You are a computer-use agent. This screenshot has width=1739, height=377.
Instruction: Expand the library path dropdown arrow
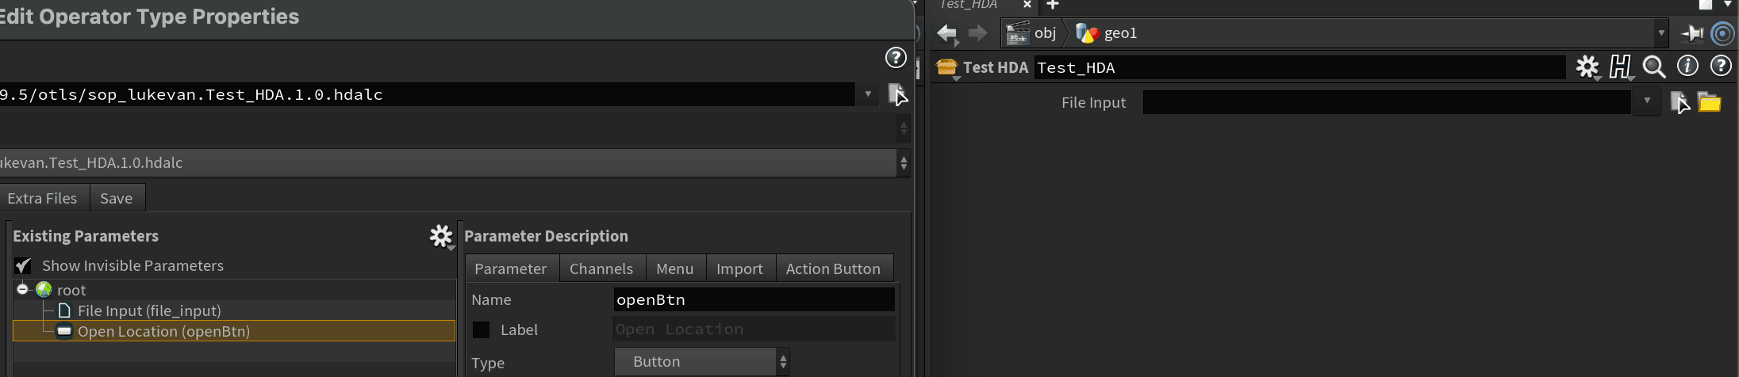(x=868, y=94)
